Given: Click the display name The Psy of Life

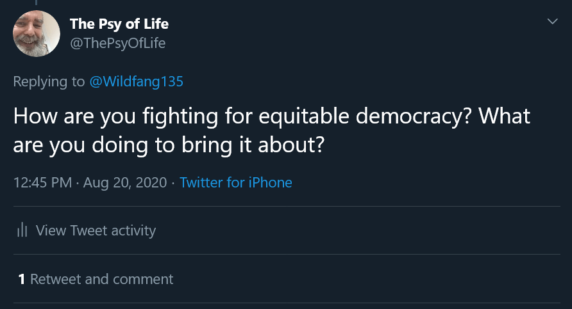Looking at the screenshot, I should (x=119, y=24).
